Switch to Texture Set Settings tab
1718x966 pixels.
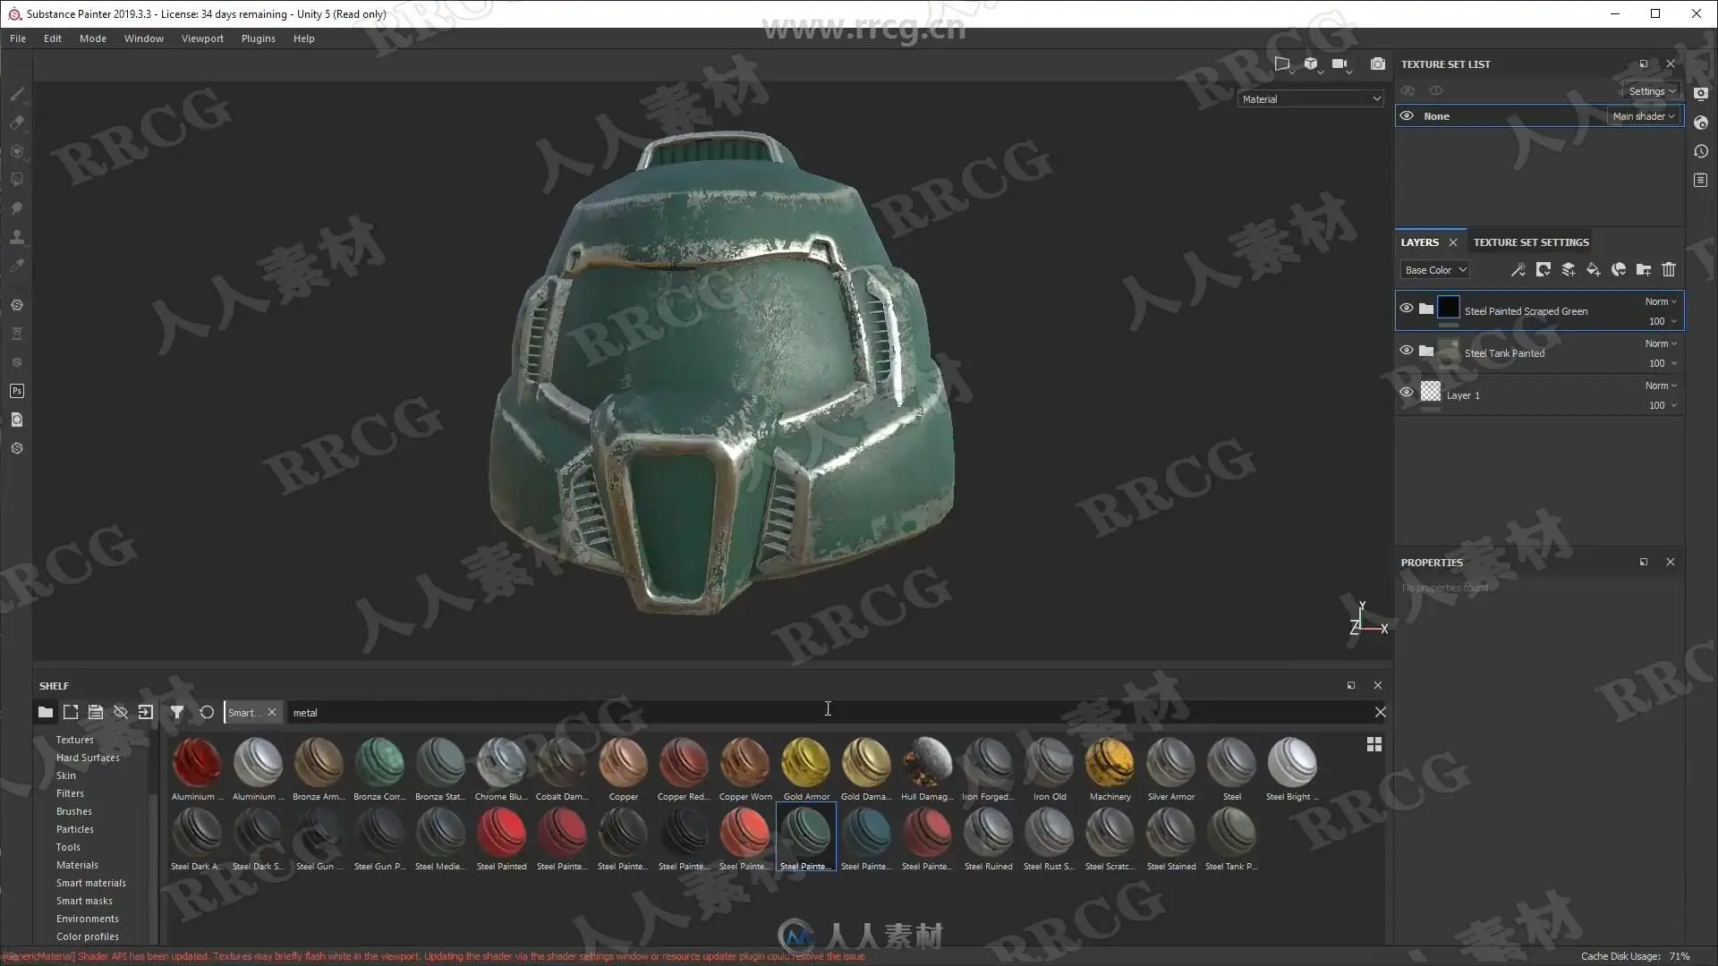tap(1530, 242)
